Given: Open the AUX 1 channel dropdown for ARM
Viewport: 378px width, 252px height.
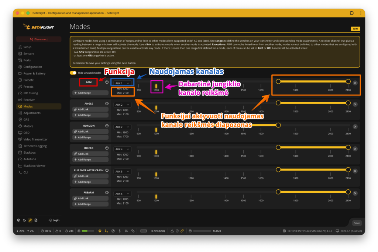Looking at the screenshot, I should pyautogui.click(x=122, y=83).
